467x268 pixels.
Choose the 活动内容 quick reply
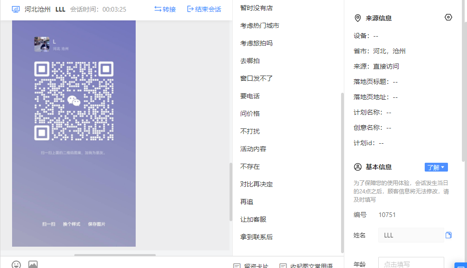point(253,149)
